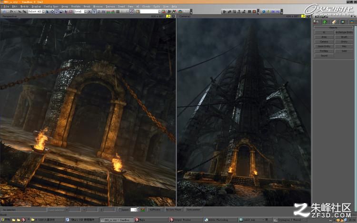Toggle the No Sync Player button
This screenshot has width=357, height=223.
coord(173,210)
